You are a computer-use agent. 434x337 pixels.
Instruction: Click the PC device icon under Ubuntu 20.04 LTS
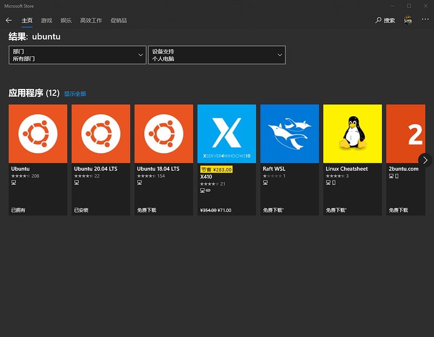pyautogui.click(x=76, y=182)
